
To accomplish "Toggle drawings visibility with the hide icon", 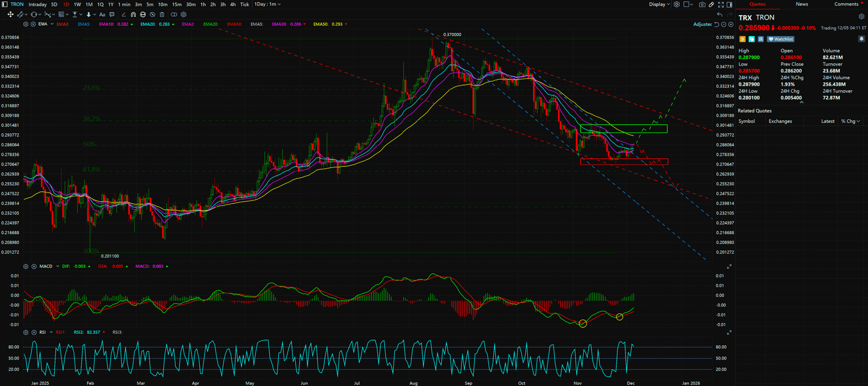I will 152,15.
